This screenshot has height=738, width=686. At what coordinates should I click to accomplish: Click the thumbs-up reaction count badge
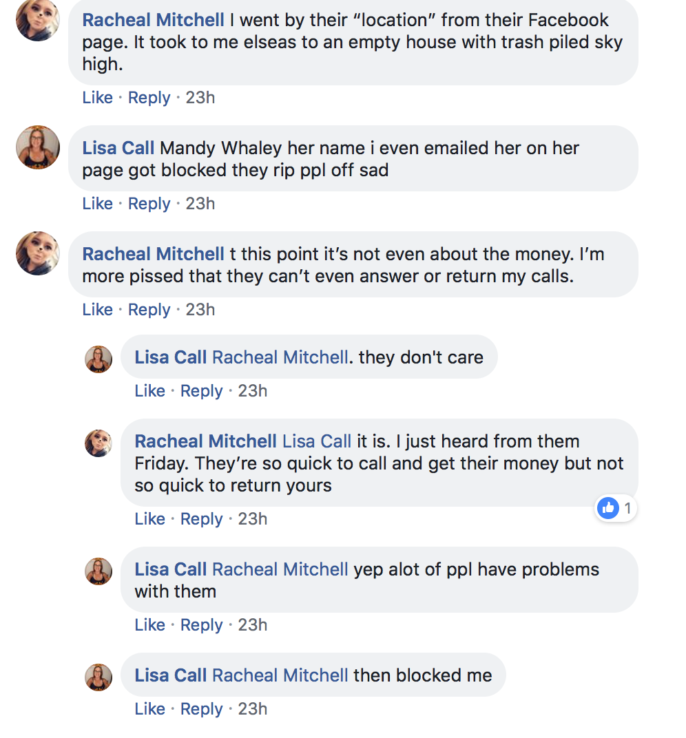point(615,508)
